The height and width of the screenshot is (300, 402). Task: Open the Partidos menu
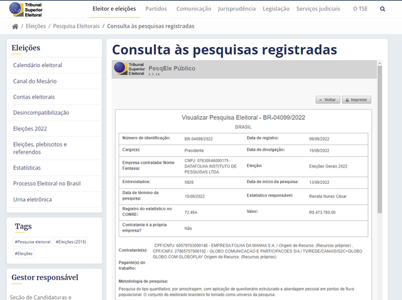(156, 9)
